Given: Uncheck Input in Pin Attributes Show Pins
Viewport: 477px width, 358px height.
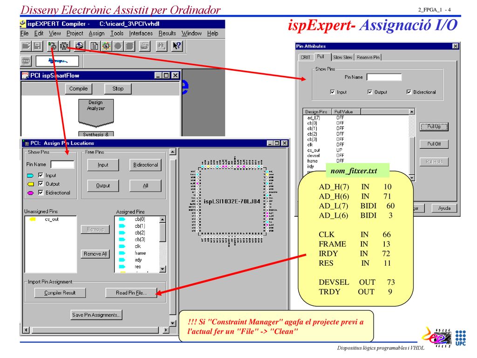Looking at the screenshot, I should [x=333, y=92].
